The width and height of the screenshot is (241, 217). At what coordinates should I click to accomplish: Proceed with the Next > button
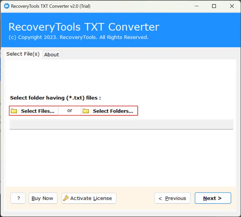point(213,198)
